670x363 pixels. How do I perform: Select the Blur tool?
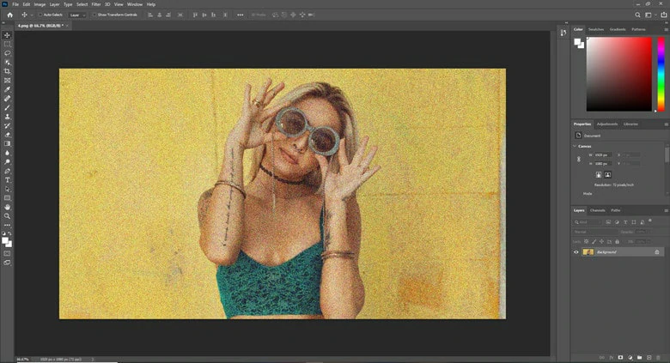7,153
